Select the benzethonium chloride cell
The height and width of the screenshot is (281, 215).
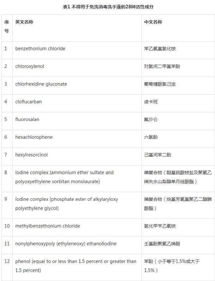(40, 49)
